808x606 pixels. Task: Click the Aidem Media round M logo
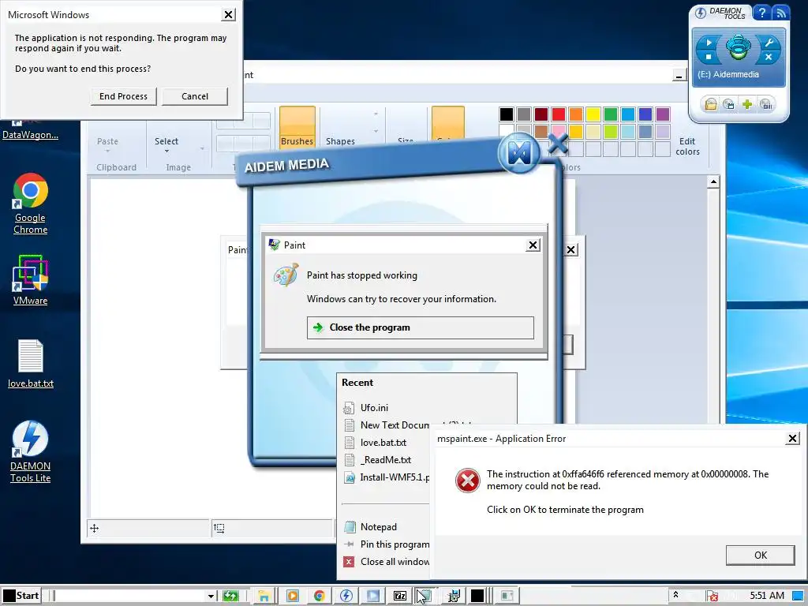point(519,152)
